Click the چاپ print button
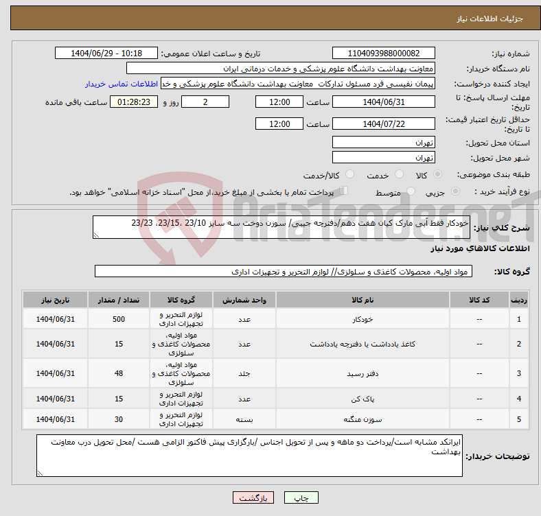The height and width of the screenshot is (516, 541). pyautogui.click(x=301, y=497)
